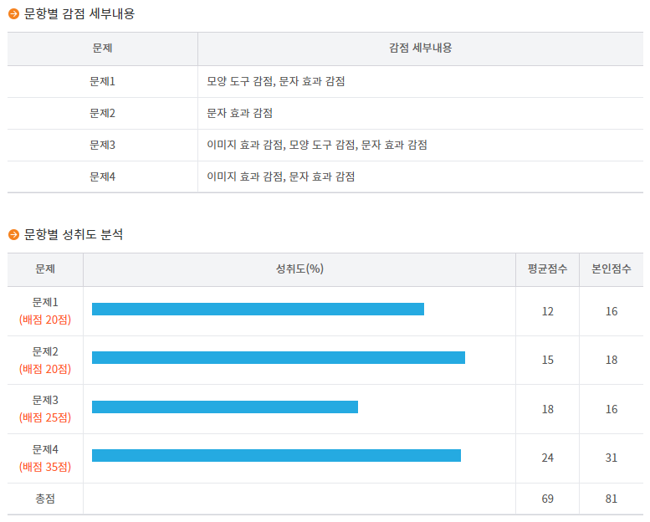This screenshot has height=522, width=650.
Task: Select the heading text 문항별 감점 세부내용
Action: click(79, 14)
